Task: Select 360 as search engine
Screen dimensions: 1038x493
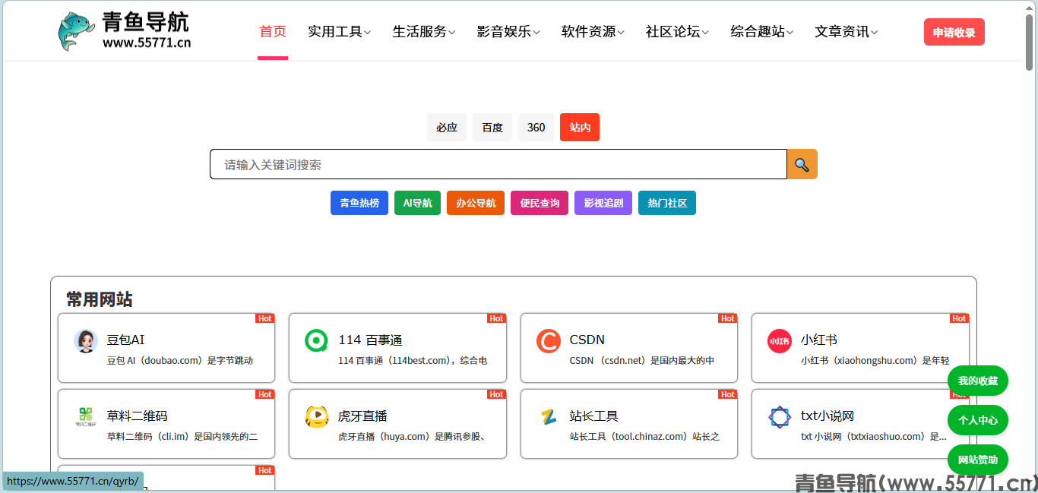Action: click(x=536, y=127)
